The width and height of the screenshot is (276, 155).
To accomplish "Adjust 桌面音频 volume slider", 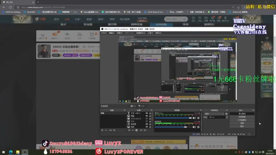I will tap(173, 127).
